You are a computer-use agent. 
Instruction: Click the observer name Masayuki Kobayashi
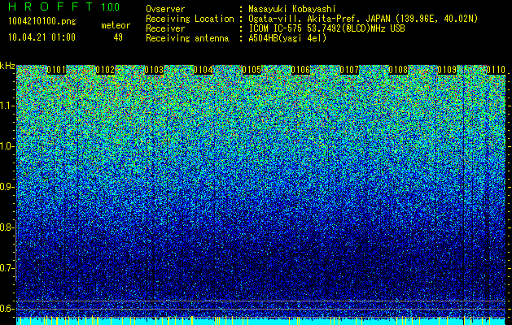(292, 9)
